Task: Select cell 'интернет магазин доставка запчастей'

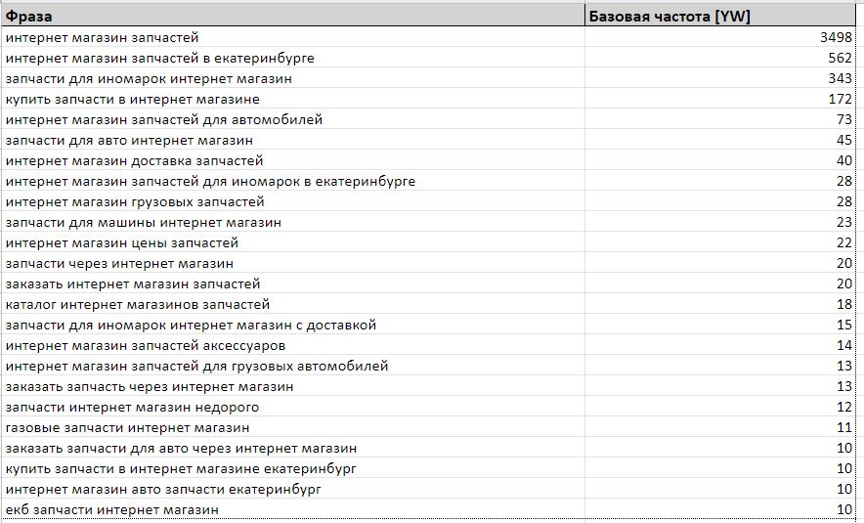Action: click(292, 160)
